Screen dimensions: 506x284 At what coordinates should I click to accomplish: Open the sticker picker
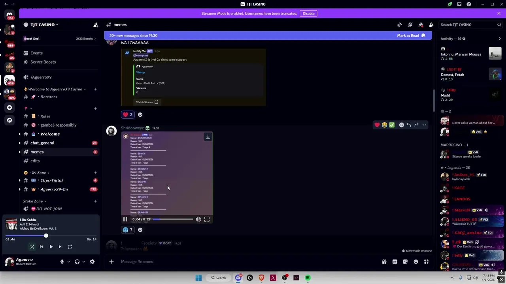pos(405,262)
